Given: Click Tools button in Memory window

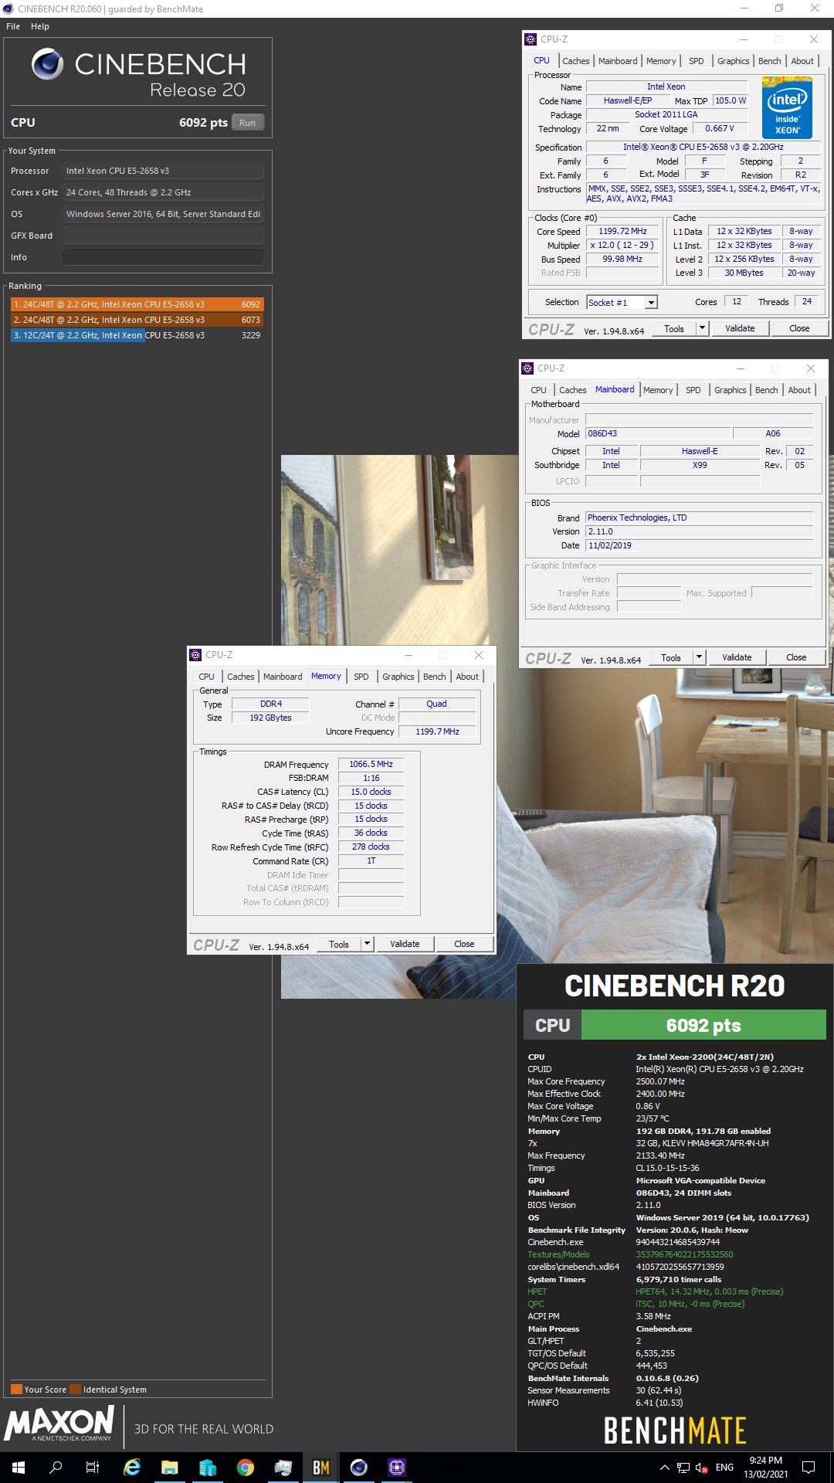Looking at the screenshot, I should pyautogui.click(x=339, y=944).
